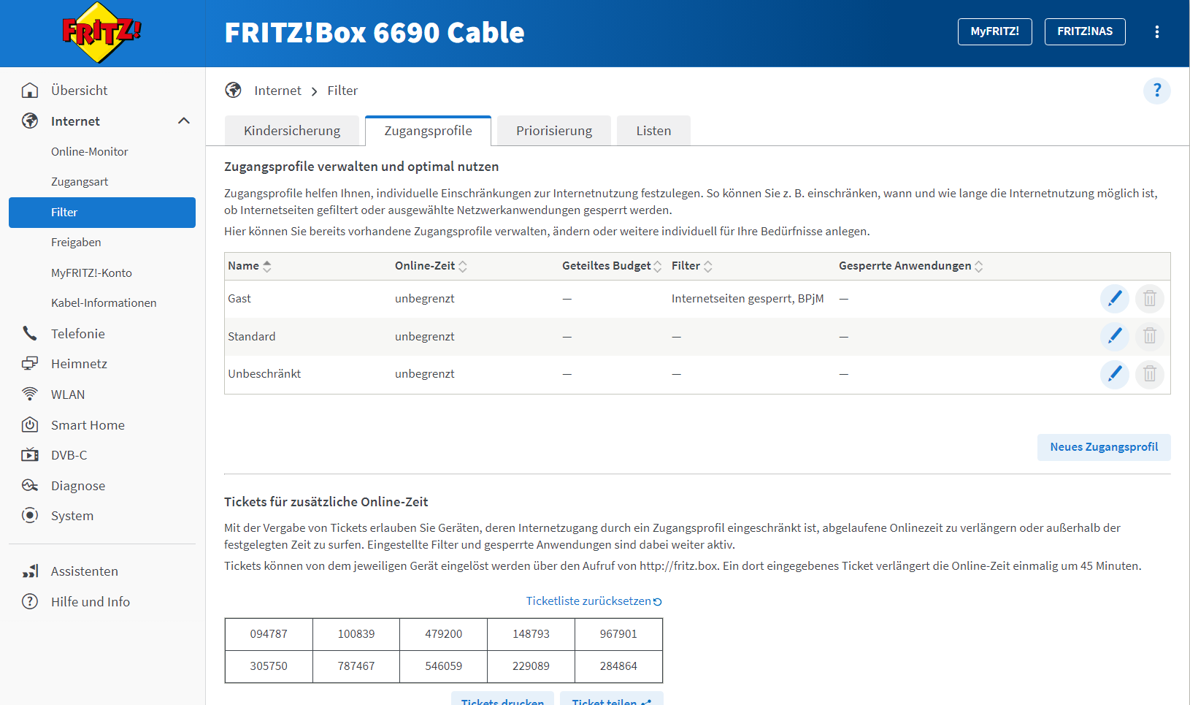1190x705 pixels.
Task: Open the Listen tab
Action: [653, 131]
